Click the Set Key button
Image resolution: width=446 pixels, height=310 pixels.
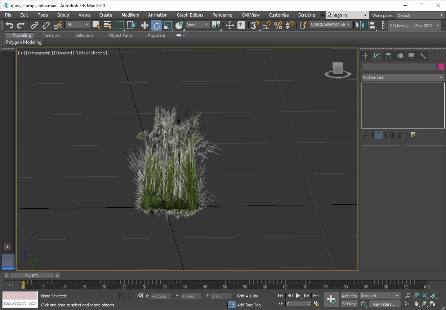click(x=349, y=304)
